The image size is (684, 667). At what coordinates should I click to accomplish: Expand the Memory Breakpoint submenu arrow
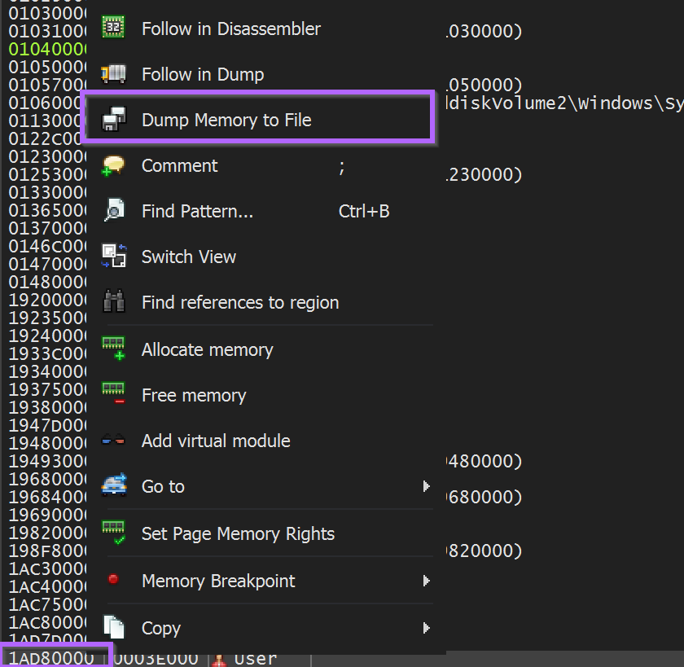pyautogui.click(x=426, y=581)
